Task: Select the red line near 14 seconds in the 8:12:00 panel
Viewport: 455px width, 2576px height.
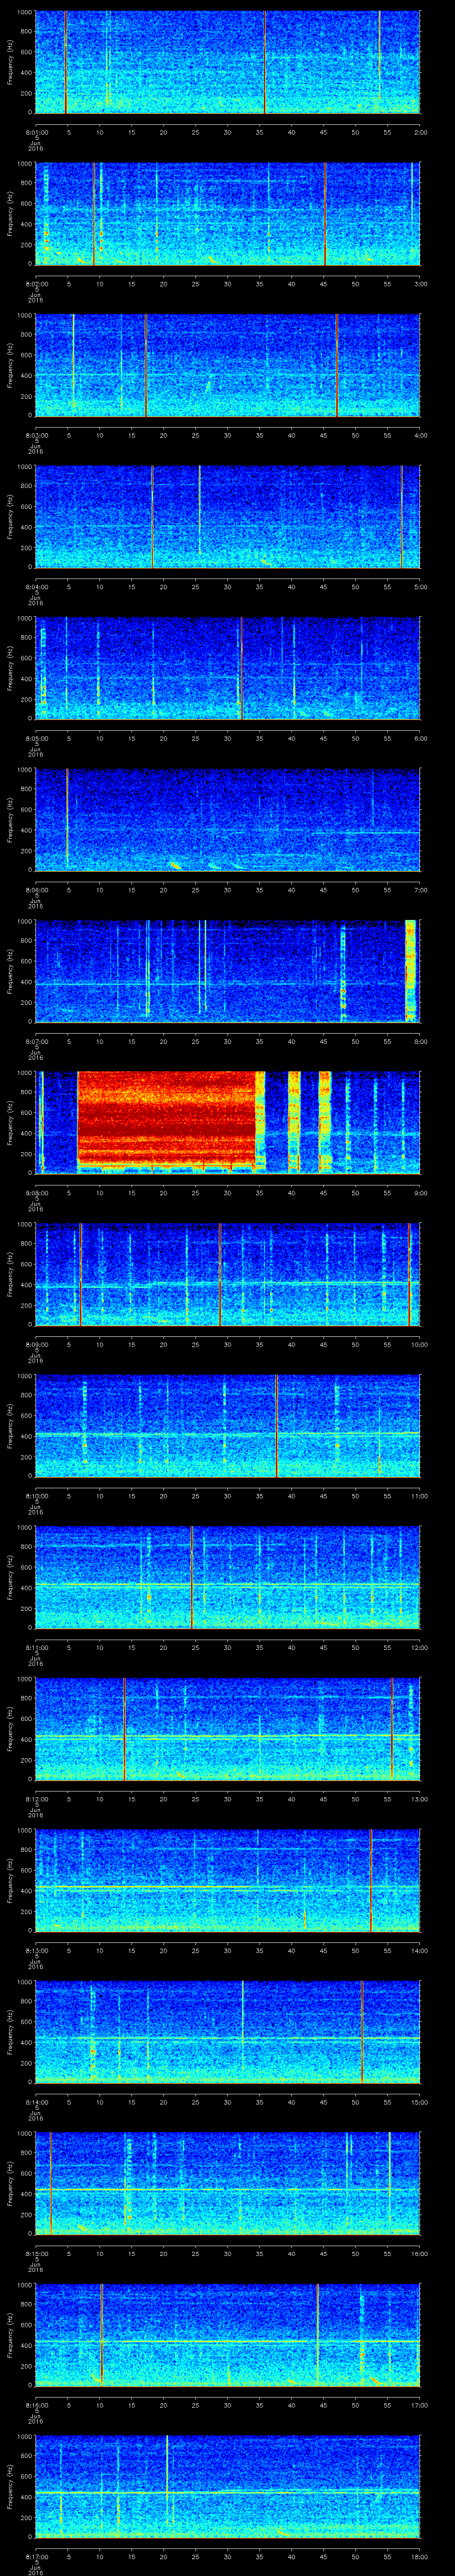Action: click(x=124, y=1728)
